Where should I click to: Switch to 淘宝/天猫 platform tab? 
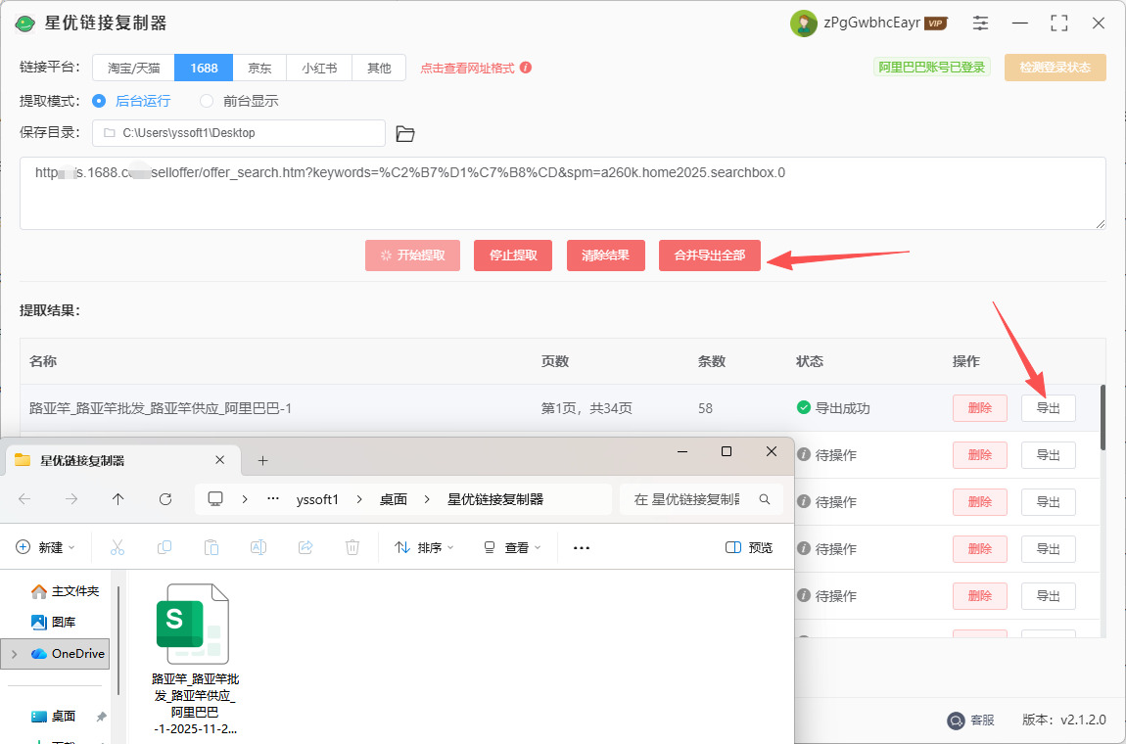pyautogui.click(x=133, y=69)
